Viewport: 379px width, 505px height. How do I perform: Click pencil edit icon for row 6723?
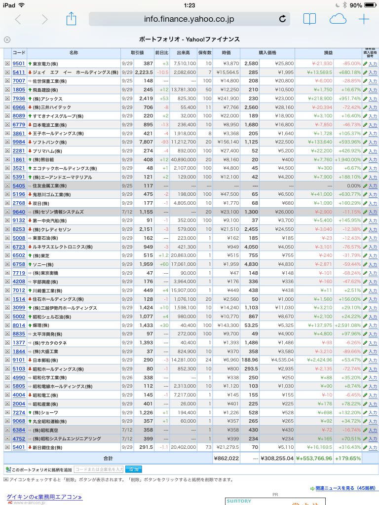365,247
